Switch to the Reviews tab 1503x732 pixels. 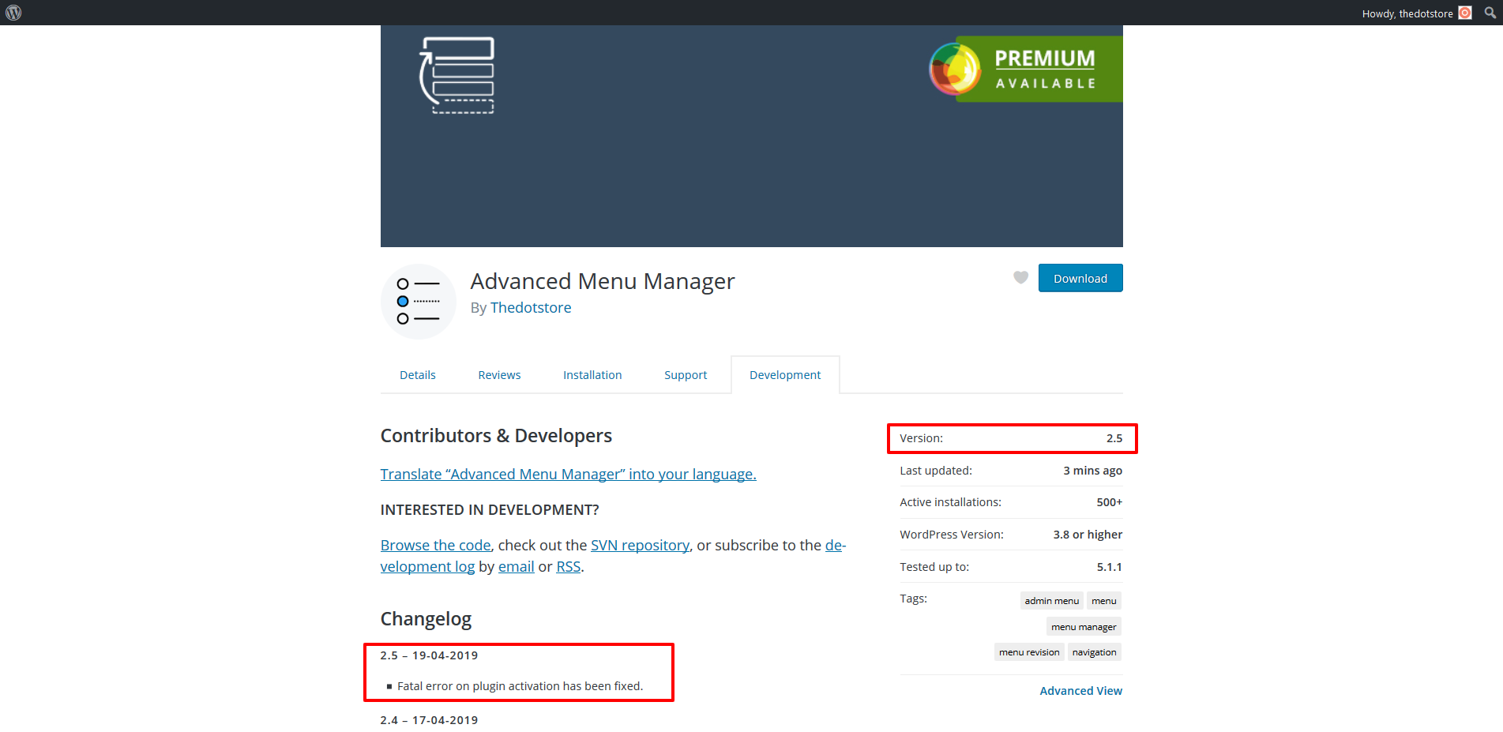pos(499,375)
